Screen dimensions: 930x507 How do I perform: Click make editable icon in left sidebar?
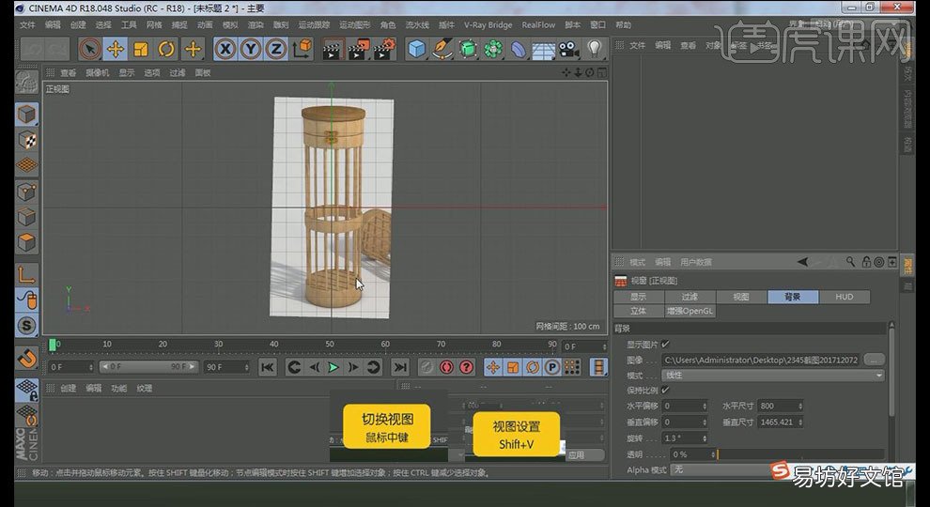click(26, 83)
